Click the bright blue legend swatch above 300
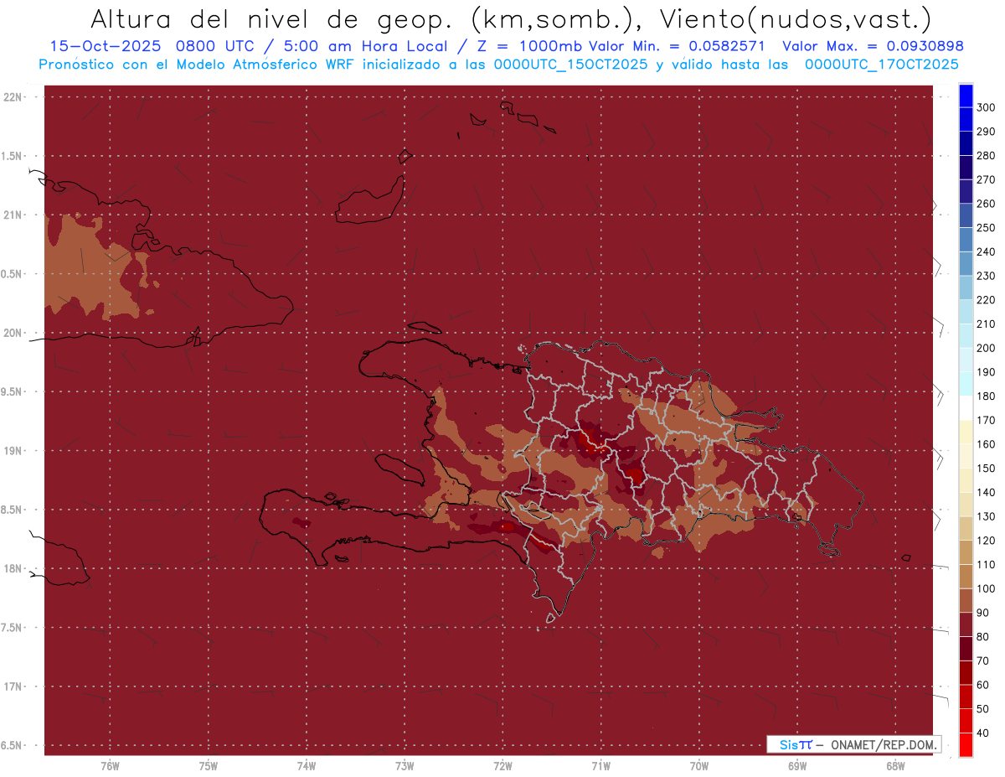 click(965, 95)
